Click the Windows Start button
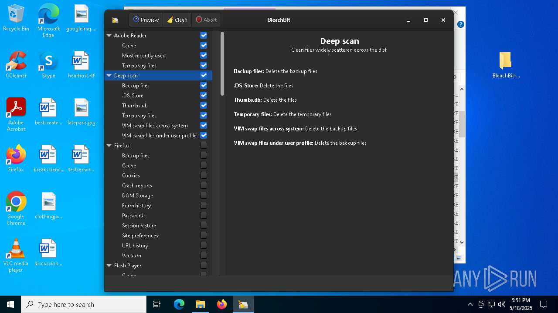Screen dimensions: 558x313 click(10, 304)
